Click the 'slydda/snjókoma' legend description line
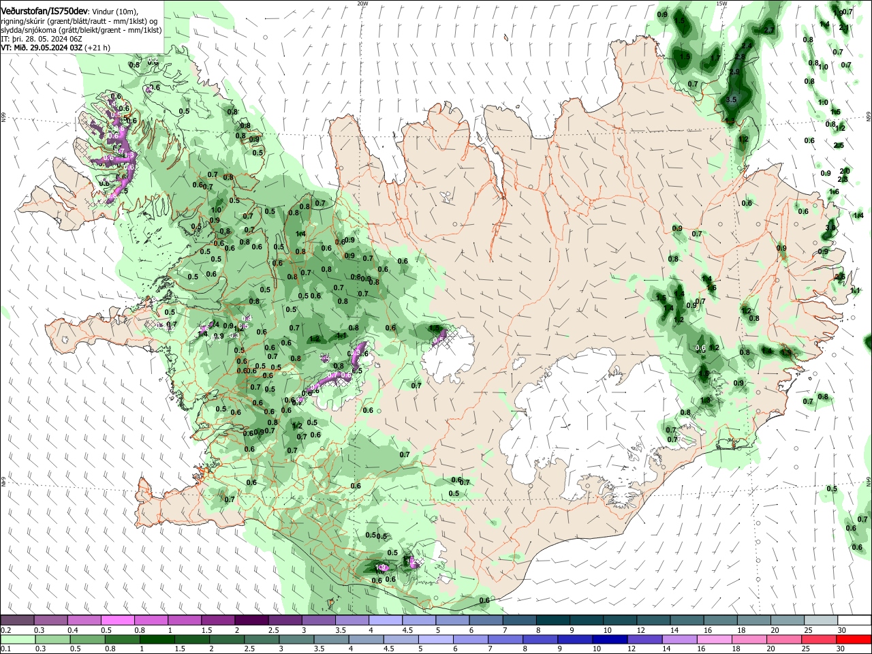 (81, 30)
